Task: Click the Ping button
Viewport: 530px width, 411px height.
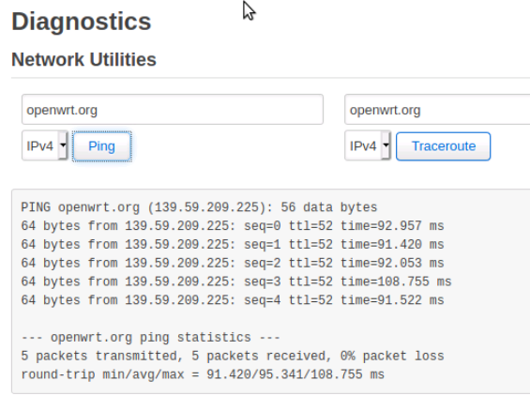Action: click(x=101, y=146)
